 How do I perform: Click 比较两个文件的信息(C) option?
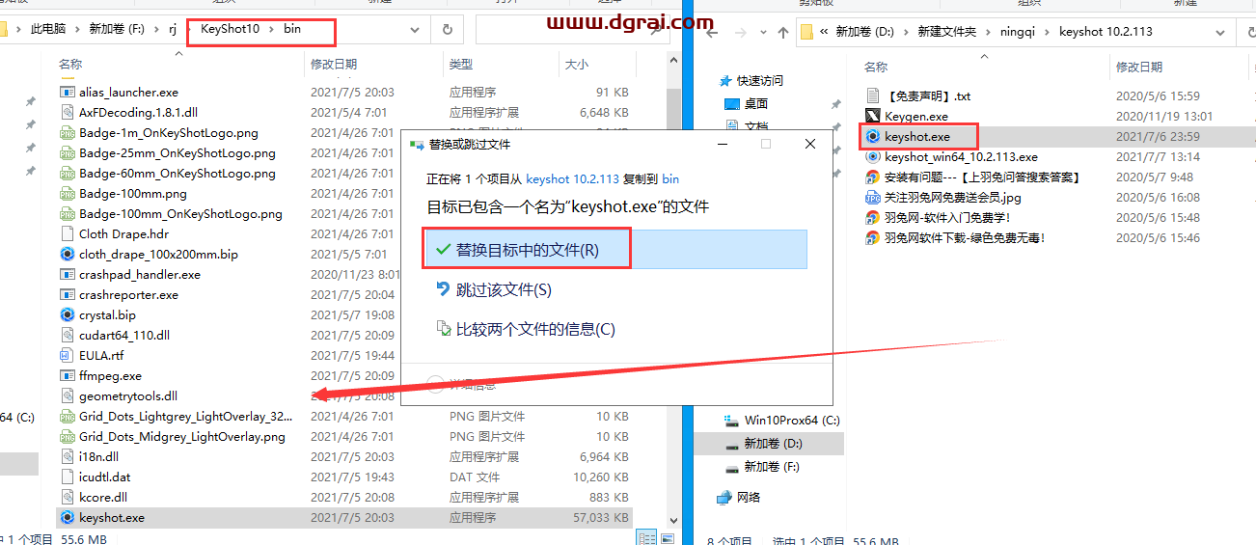pyautogui.click(x=534, y=329)
